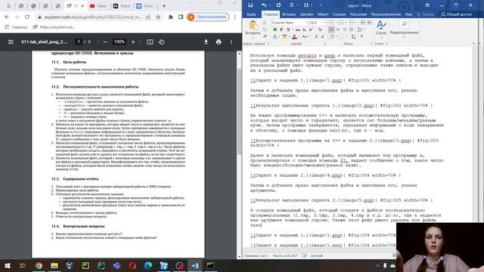Open the Editing (Редактирование) menu
Viewport: 484px width, 272px height.
click(404, 28)
